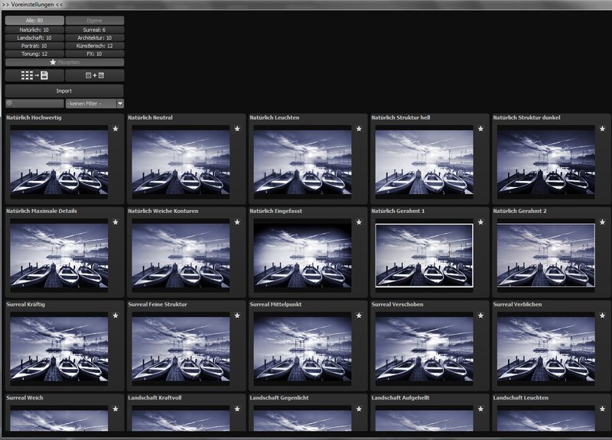This screenshot has width=612, height=440.
Task: Click the save presets grid-to-disk icon button
Action: coord(34,76)
